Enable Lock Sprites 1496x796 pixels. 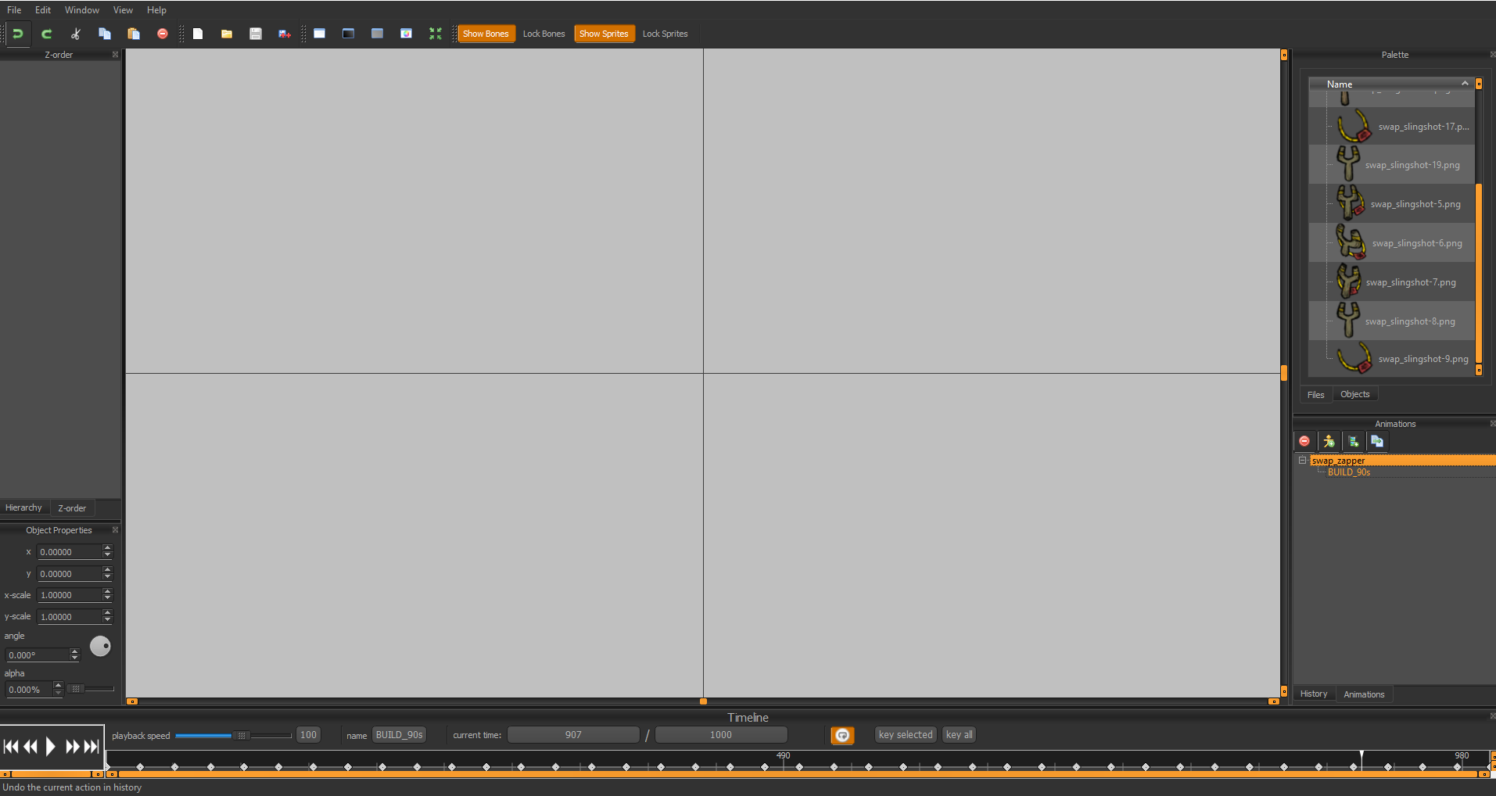tap(665, 34)
